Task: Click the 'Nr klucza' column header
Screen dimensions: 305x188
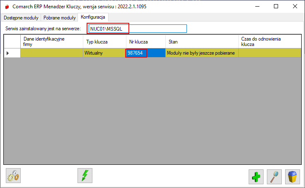Action: pyautogui.click(x=146, y=41)
